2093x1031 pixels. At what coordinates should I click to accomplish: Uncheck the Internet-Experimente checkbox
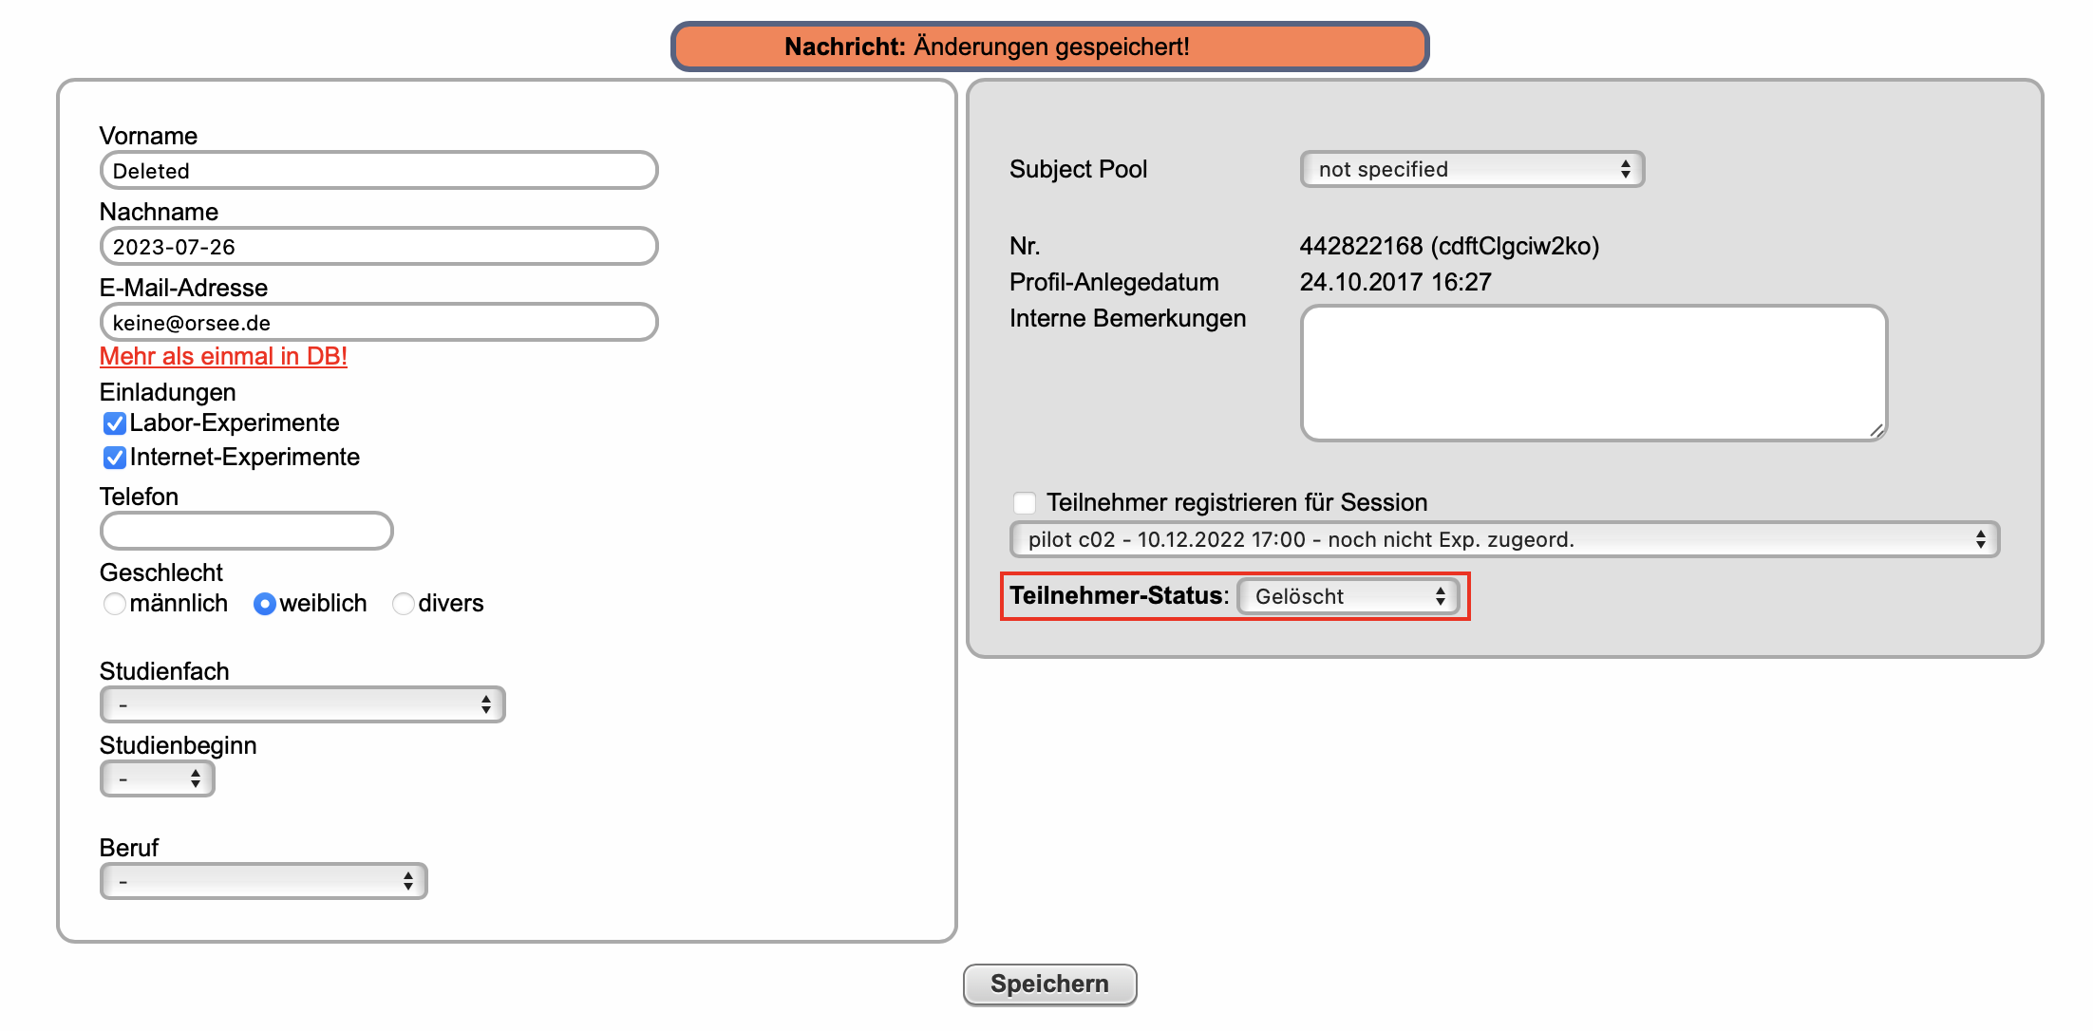click(x=115, y=458)
